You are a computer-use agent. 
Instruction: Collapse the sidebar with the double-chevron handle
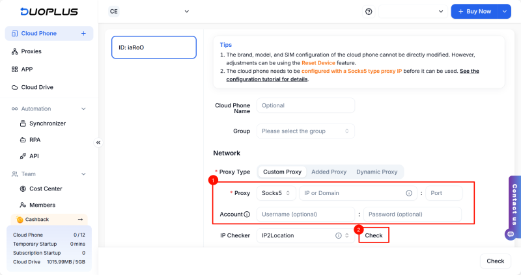98,142
